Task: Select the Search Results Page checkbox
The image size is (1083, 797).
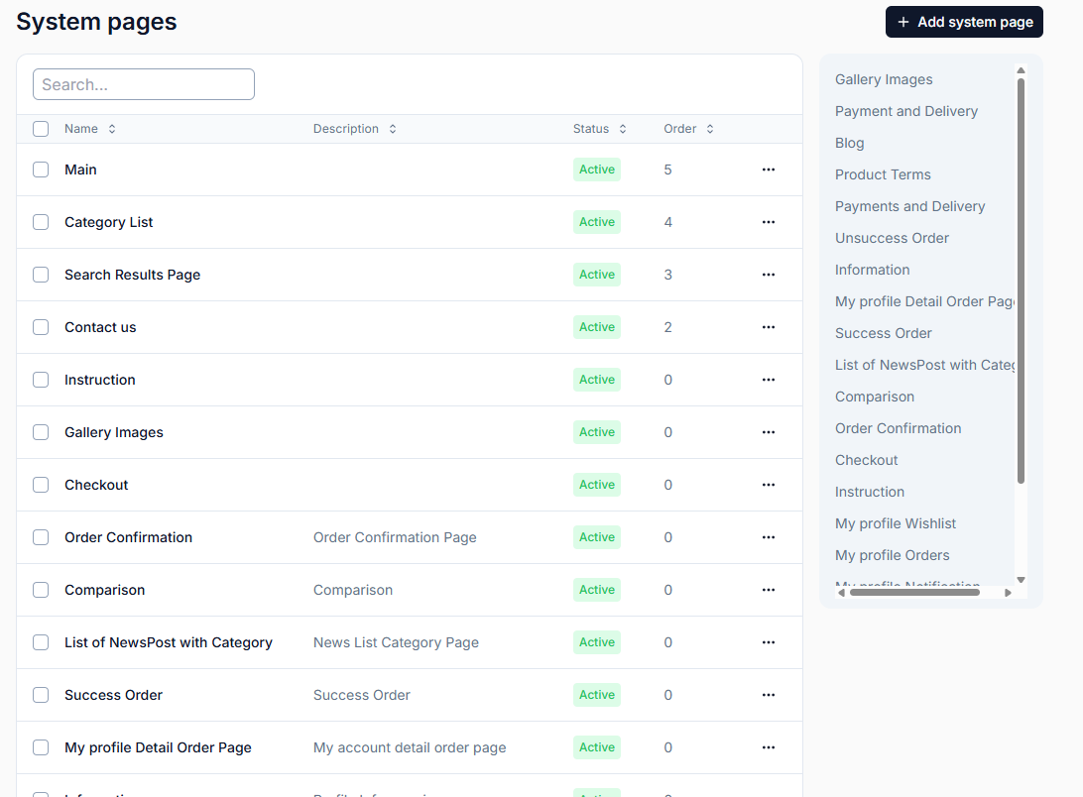Action: pyautogui.click(x=41, y=275)
